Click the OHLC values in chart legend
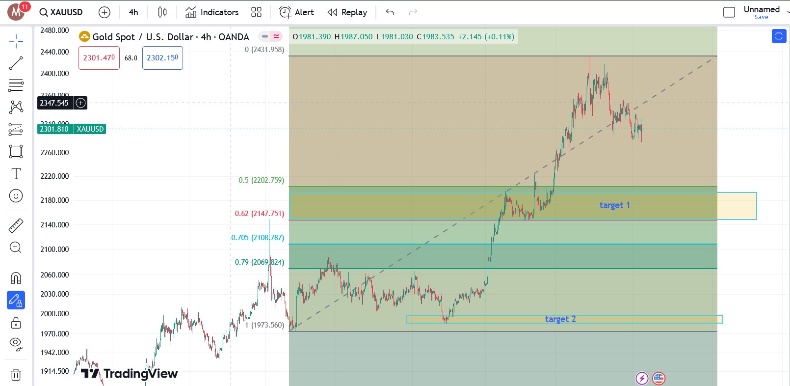 403,37
